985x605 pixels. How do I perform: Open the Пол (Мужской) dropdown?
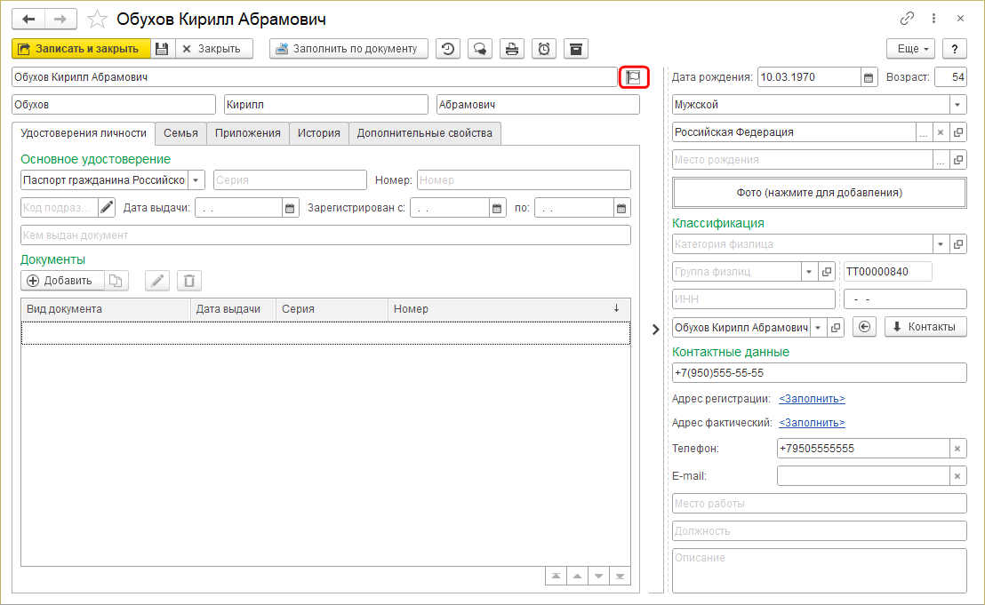[957, 105]
